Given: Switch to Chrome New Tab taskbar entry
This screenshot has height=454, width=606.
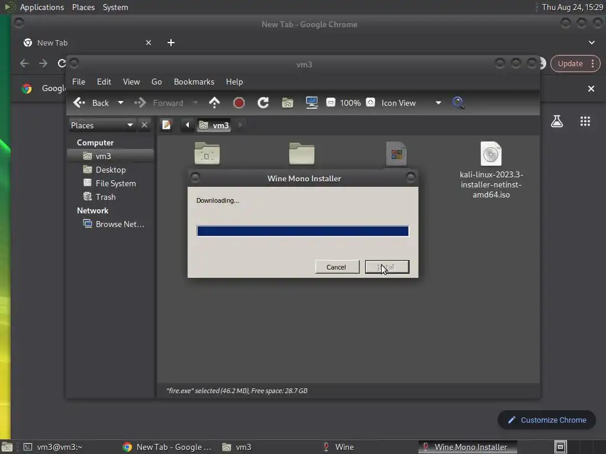Looking at the screenshot, I should click(167, 447).
